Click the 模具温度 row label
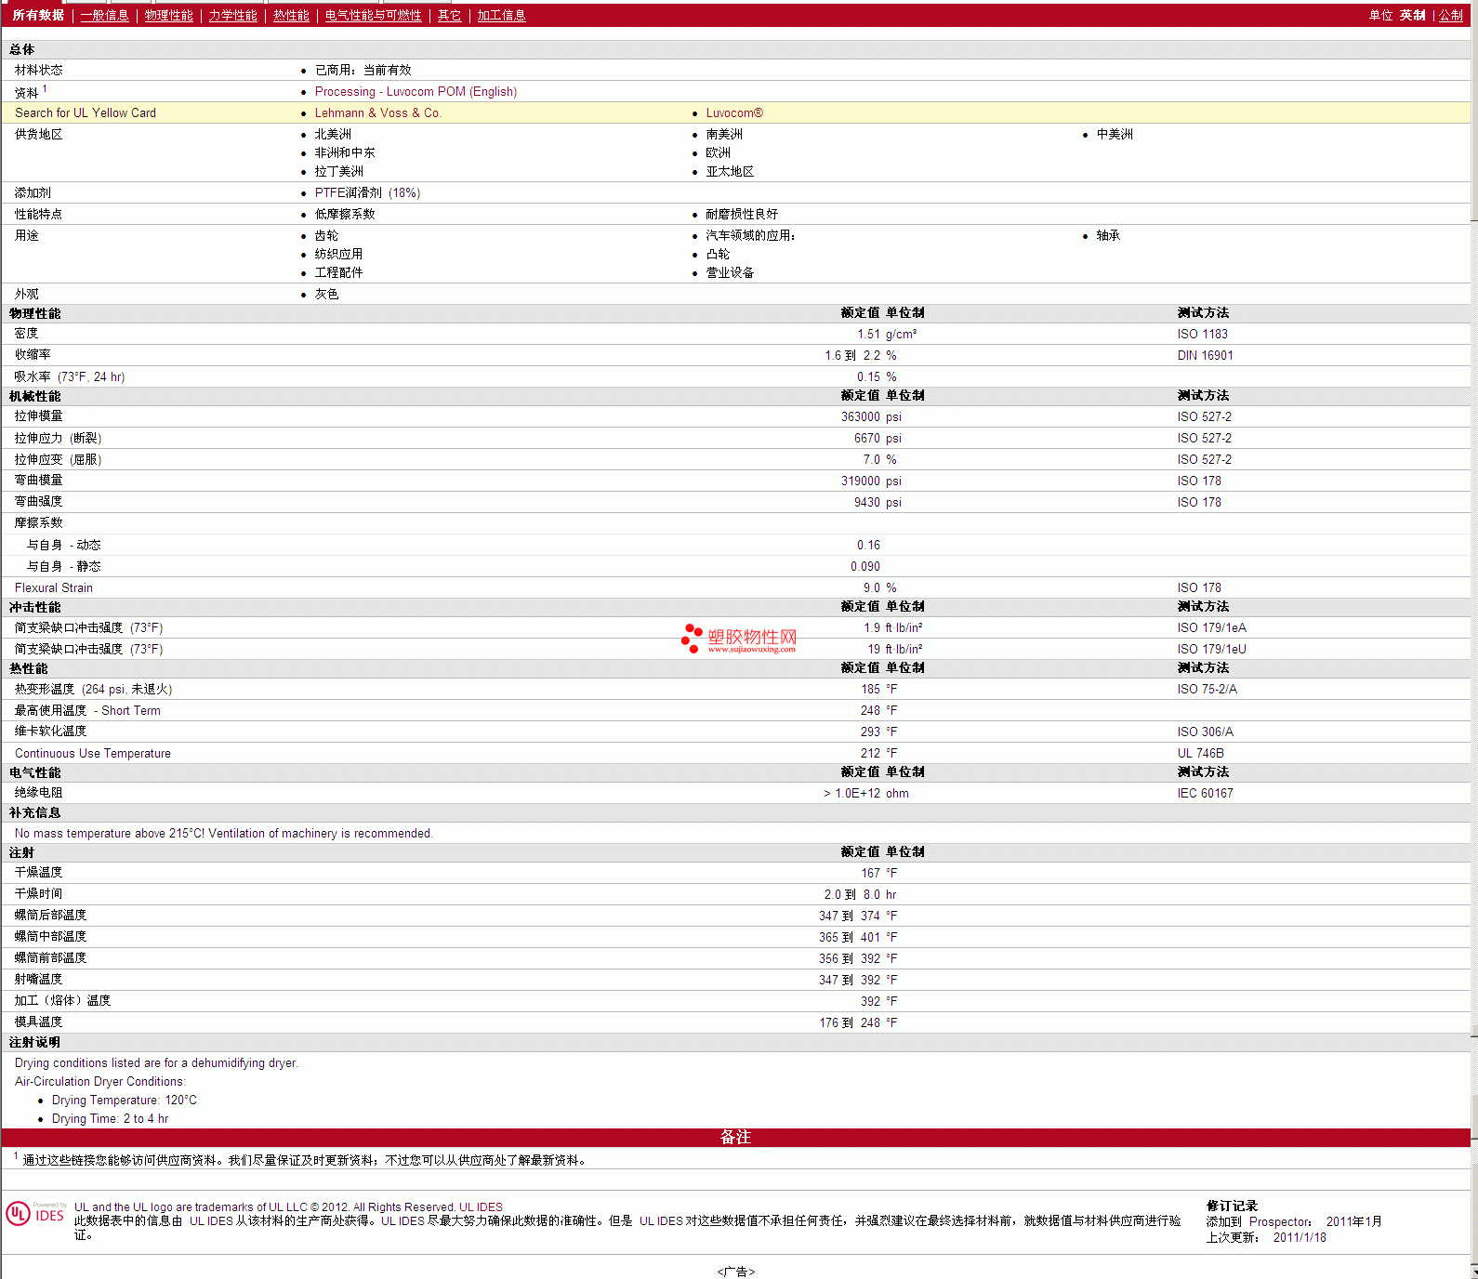Viewport: 1478px width, 1279px height. pos(38,1022)
